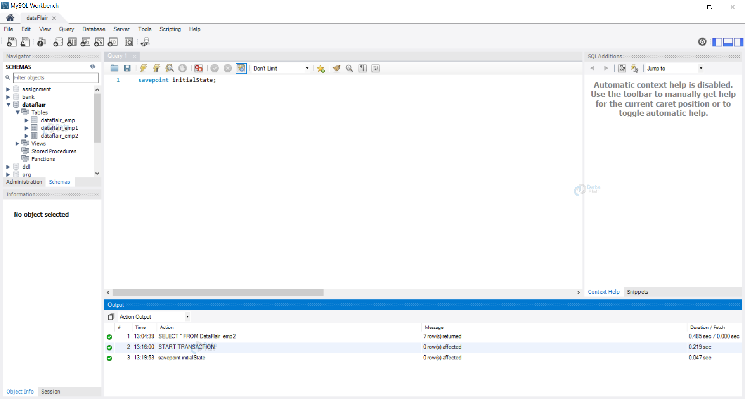745x399 pixels.
Task: Go to the Workbench home screen
Action: click(x=10, y=17)
